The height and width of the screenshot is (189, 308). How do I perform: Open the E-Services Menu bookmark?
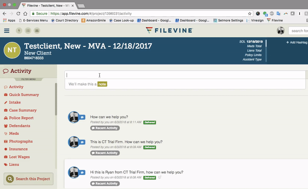tap(33, 20)
